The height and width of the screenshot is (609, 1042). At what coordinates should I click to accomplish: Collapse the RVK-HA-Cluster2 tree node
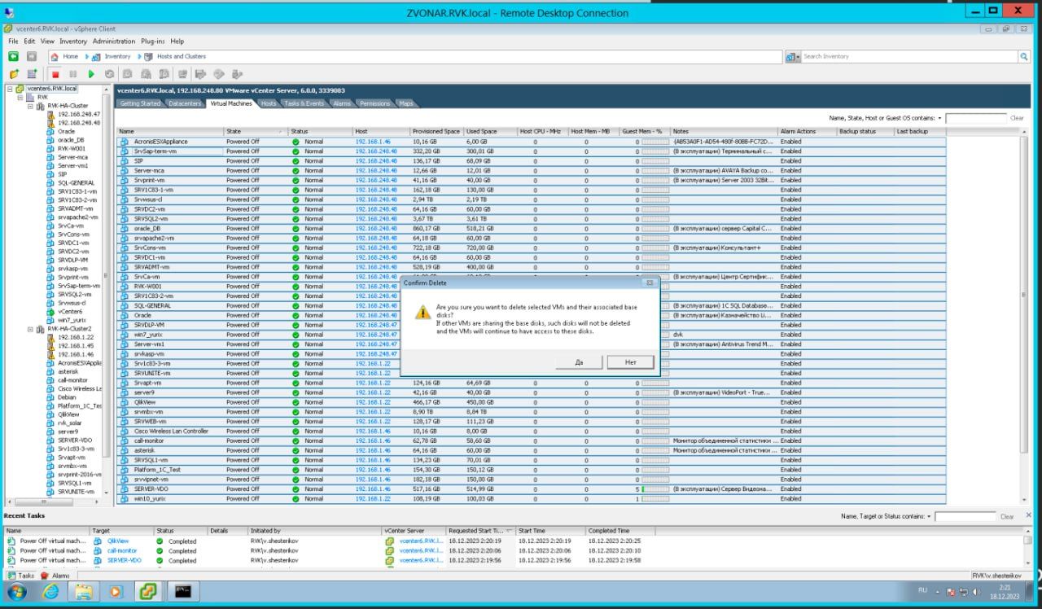click(x=30, y=329)
